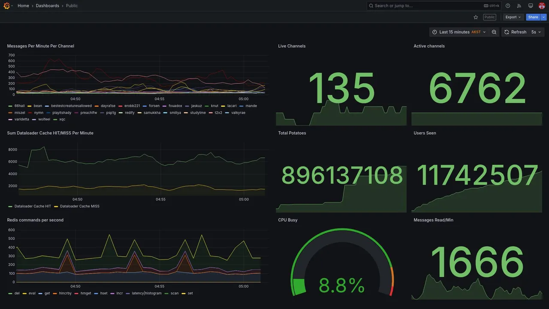This screenshot has height=309, width=549.
Task: Go to Home breadcrumb
Action: pyautogui.click(x=23, y=6)
